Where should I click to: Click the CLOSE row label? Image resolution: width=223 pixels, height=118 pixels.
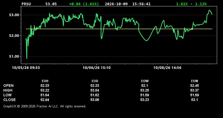(x=10, y=100)
